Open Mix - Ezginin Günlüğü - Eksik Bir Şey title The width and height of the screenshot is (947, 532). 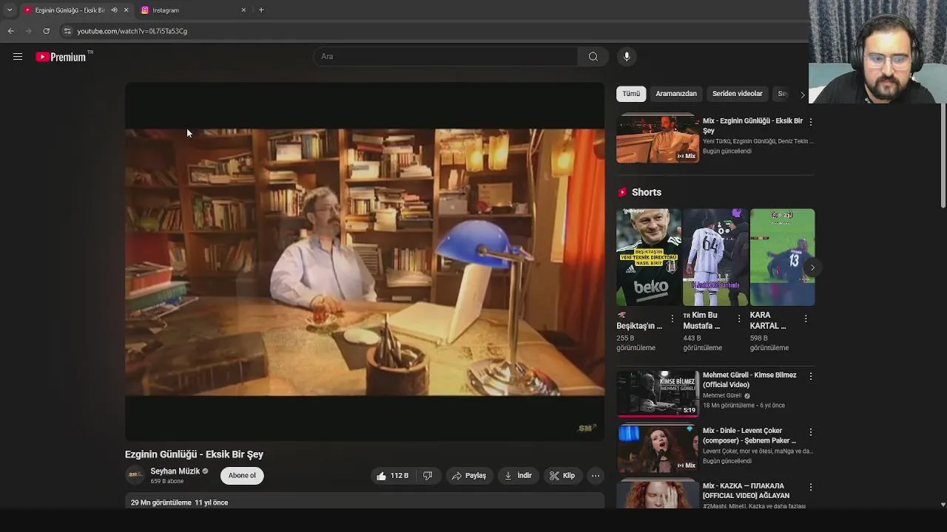coord(752,126)
